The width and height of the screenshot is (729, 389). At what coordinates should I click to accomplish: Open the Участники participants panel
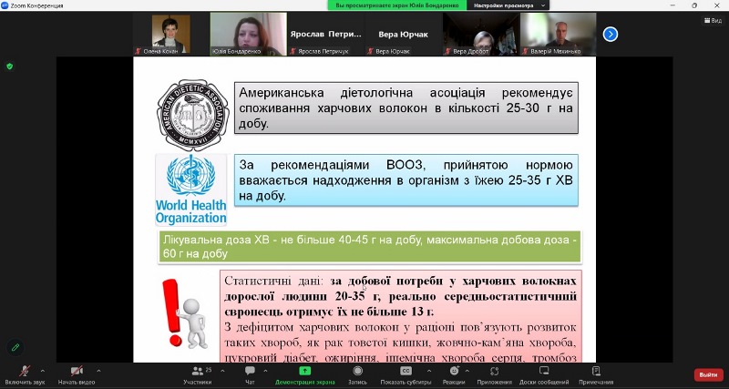[198, 375]
